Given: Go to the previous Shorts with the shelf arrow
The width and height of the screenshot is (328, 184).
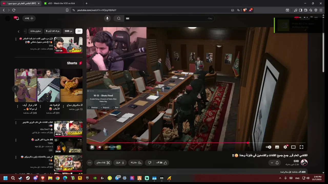Looking at the screenshot, I should pyautogui.click(x=15, y=89).
